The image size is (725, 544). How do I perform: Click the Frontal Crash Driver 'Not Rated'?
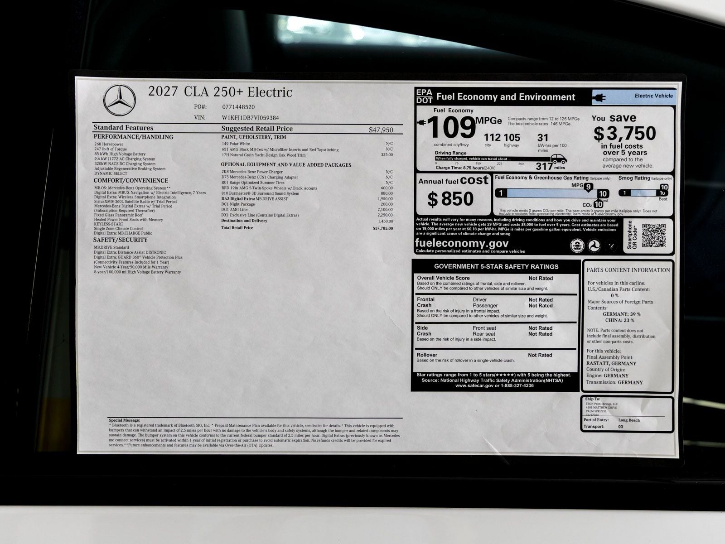coord(541,300)
